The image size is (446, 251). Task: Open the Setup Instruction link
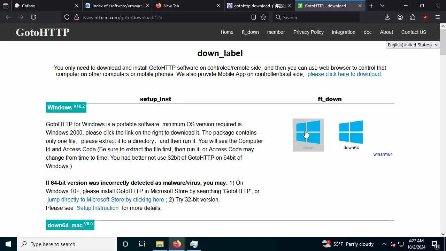point(98,208)
